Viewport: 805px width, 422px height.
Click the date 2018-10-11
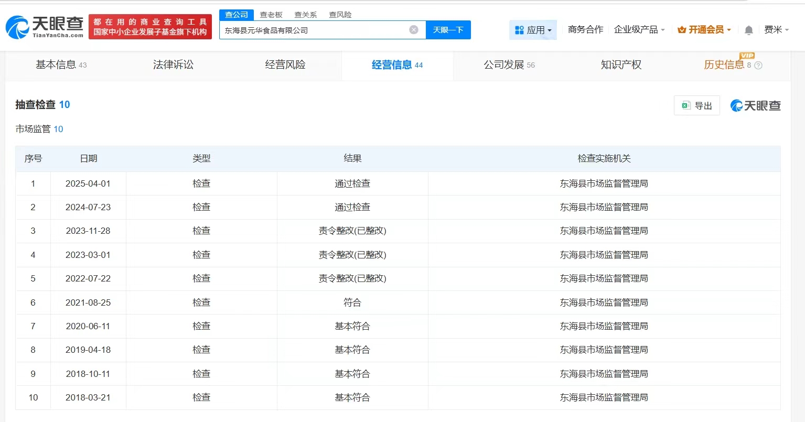(88, 374)
